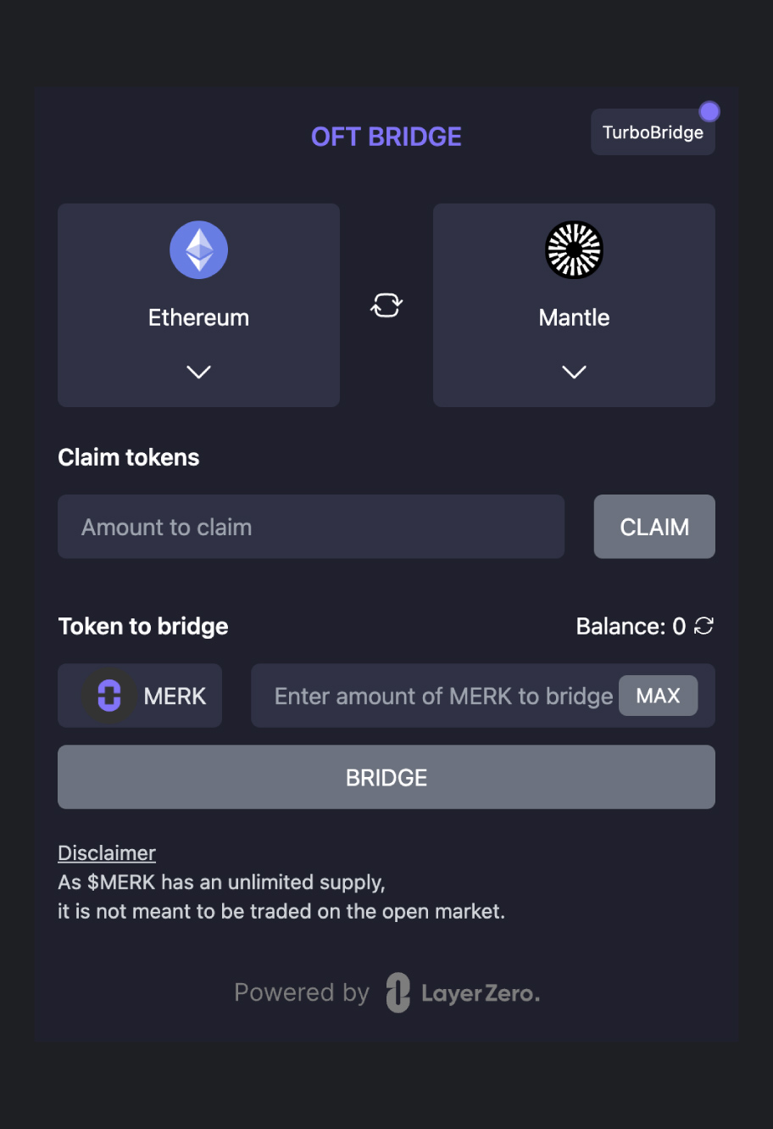Expand the Ethereum chain dropdown chevron
The image size is (773, 1129).
click(198, 372)
